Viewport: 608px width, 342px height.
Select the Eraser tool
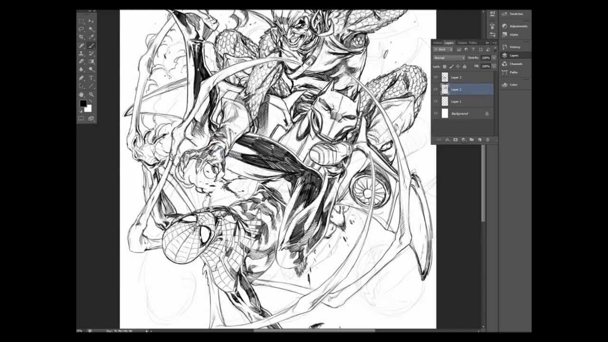(81, 61)
